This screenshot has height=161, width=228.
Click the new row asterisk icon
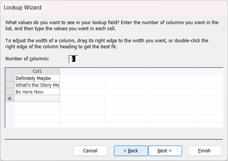click(x=9, y=98)
